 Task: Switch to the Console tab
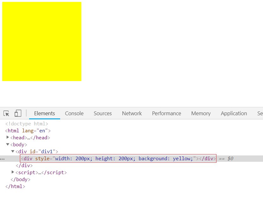pos(74,113)
